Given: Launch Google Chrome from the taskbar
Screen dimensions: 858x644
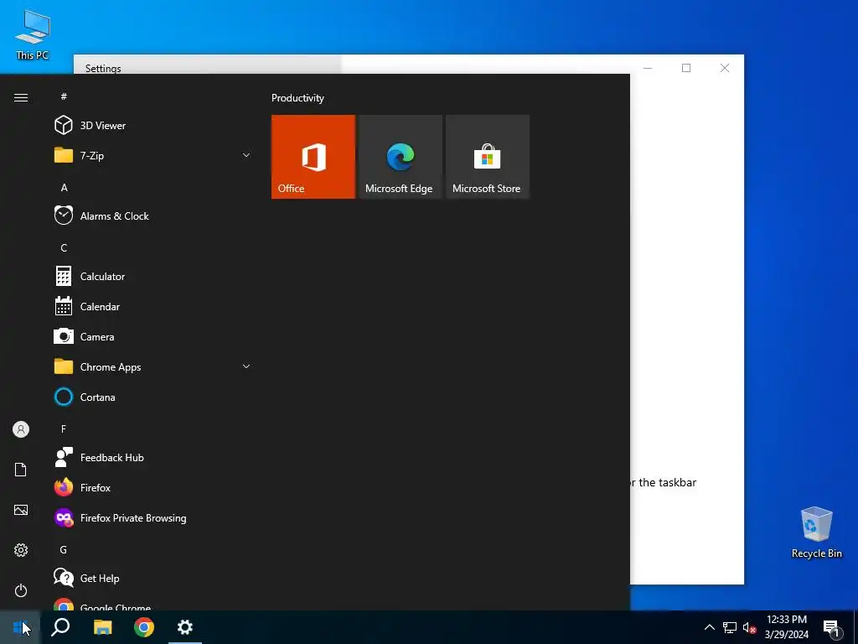Looking at the screenshot, I should click(144, 627).
